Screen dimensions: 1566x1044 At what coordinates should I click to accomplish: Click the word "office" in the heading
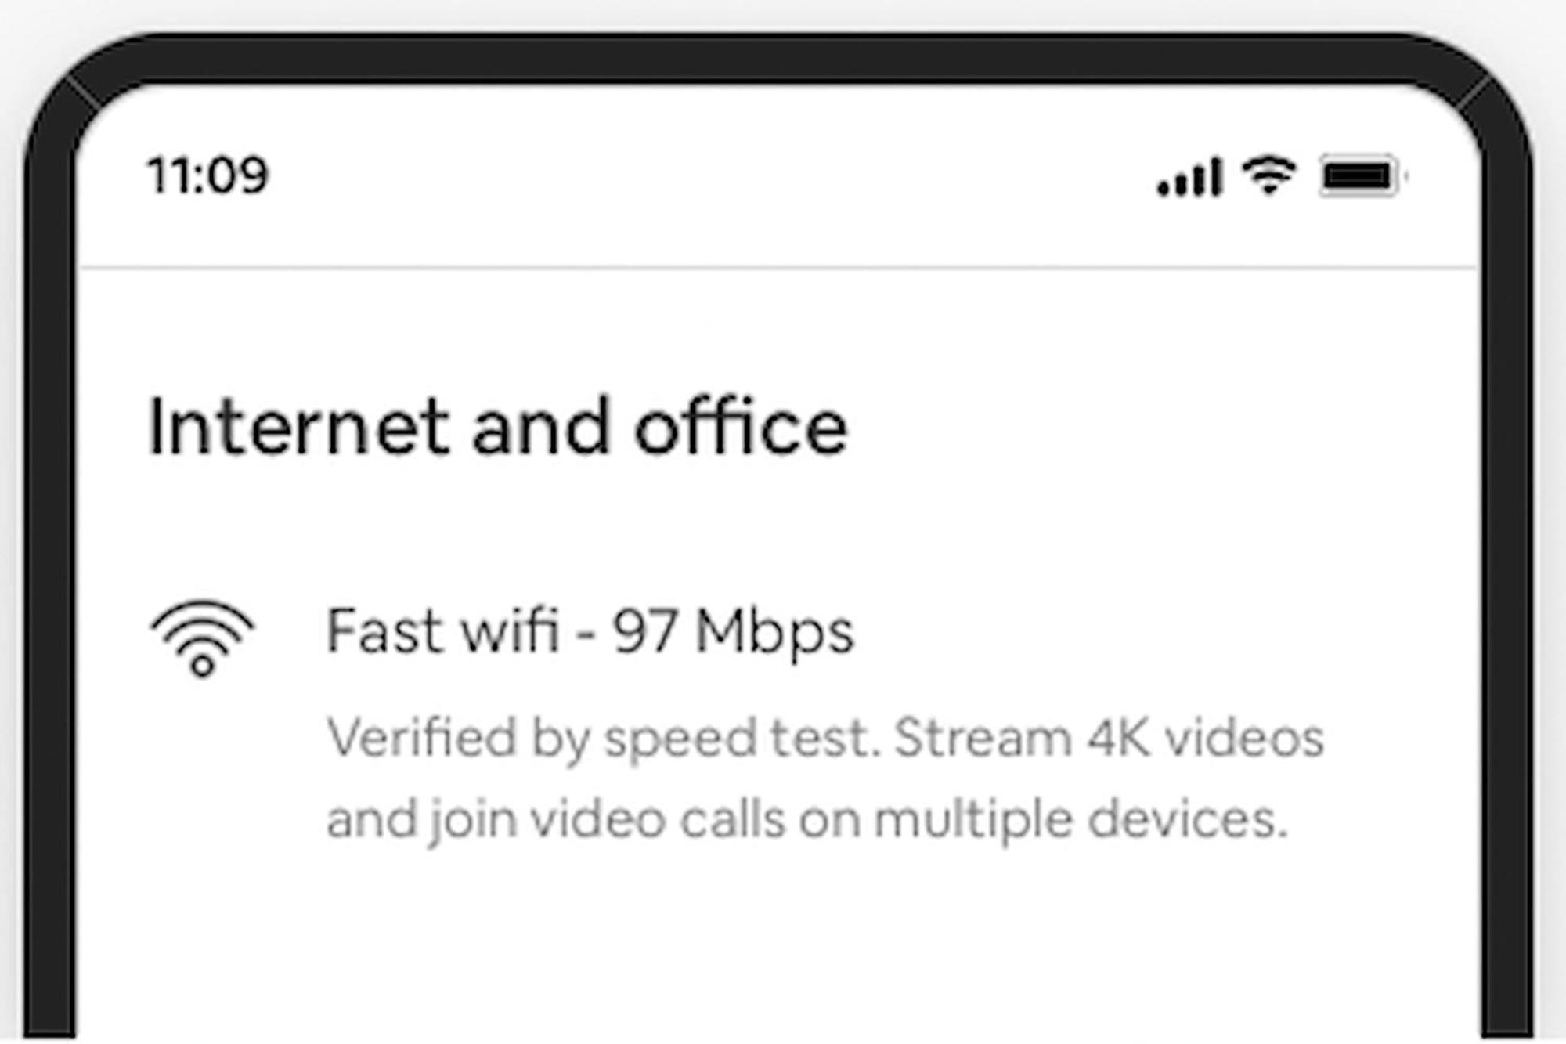[x=741, y=427]
